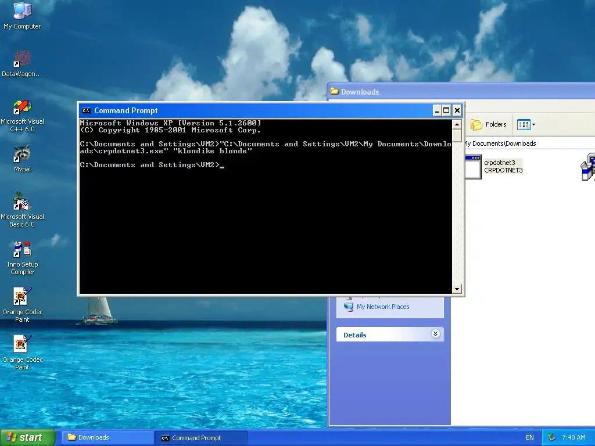
Task: Maximize the Command Prompt window
Action: pos(447,110)
